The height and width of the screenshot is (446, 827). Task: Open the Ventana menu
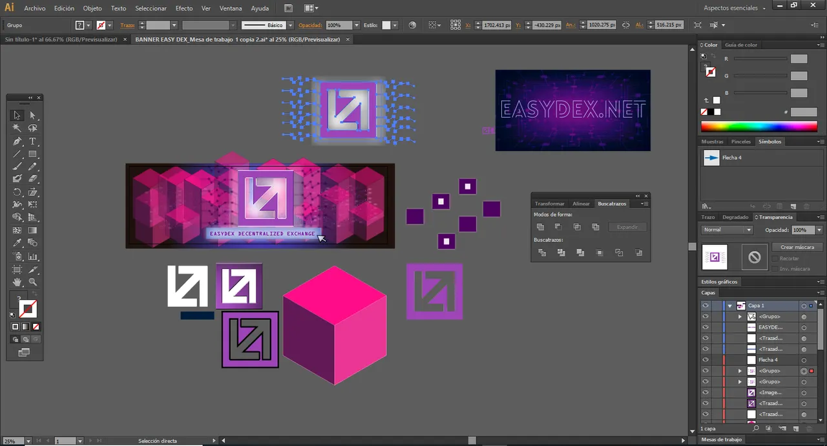point(231,8)
